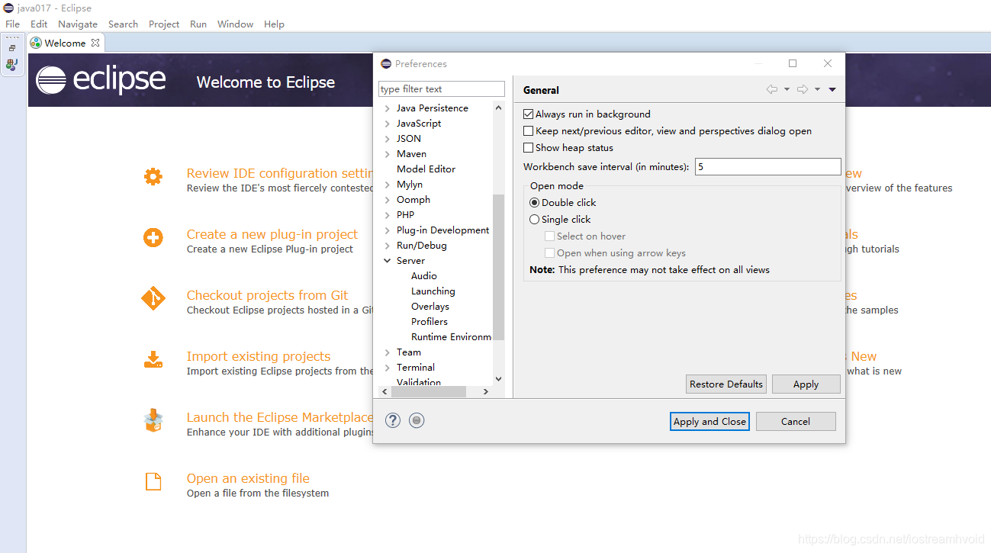Toggle Always run in background checkbox
This screenshot has height=553, width=991.
pos(528,114)
